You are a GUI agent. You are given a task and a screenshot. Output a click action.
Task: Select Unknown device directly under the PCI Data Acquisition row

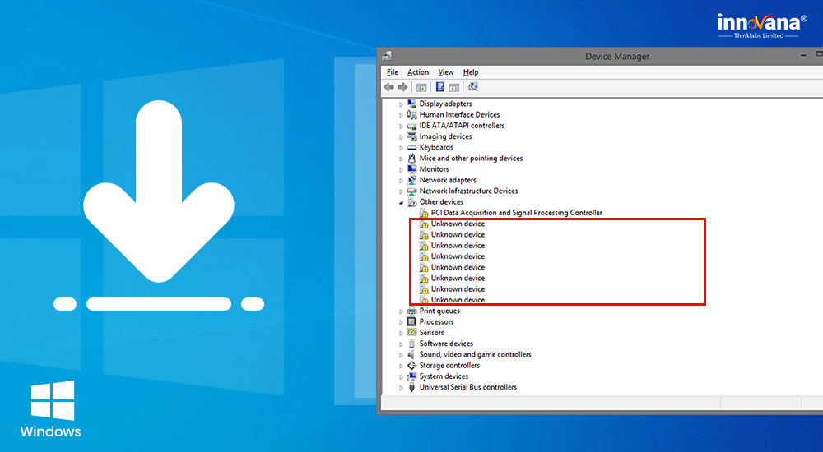pyautogui.click(x=458, y=224)
